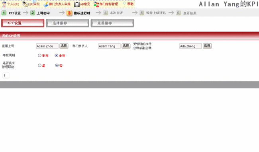Select the 全年 review period radio
Screen dimensions: 259x152
(x=56, y=55)
